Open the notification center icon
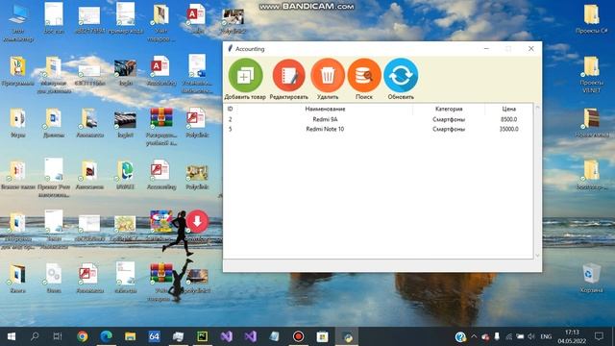 pos(599,336)
